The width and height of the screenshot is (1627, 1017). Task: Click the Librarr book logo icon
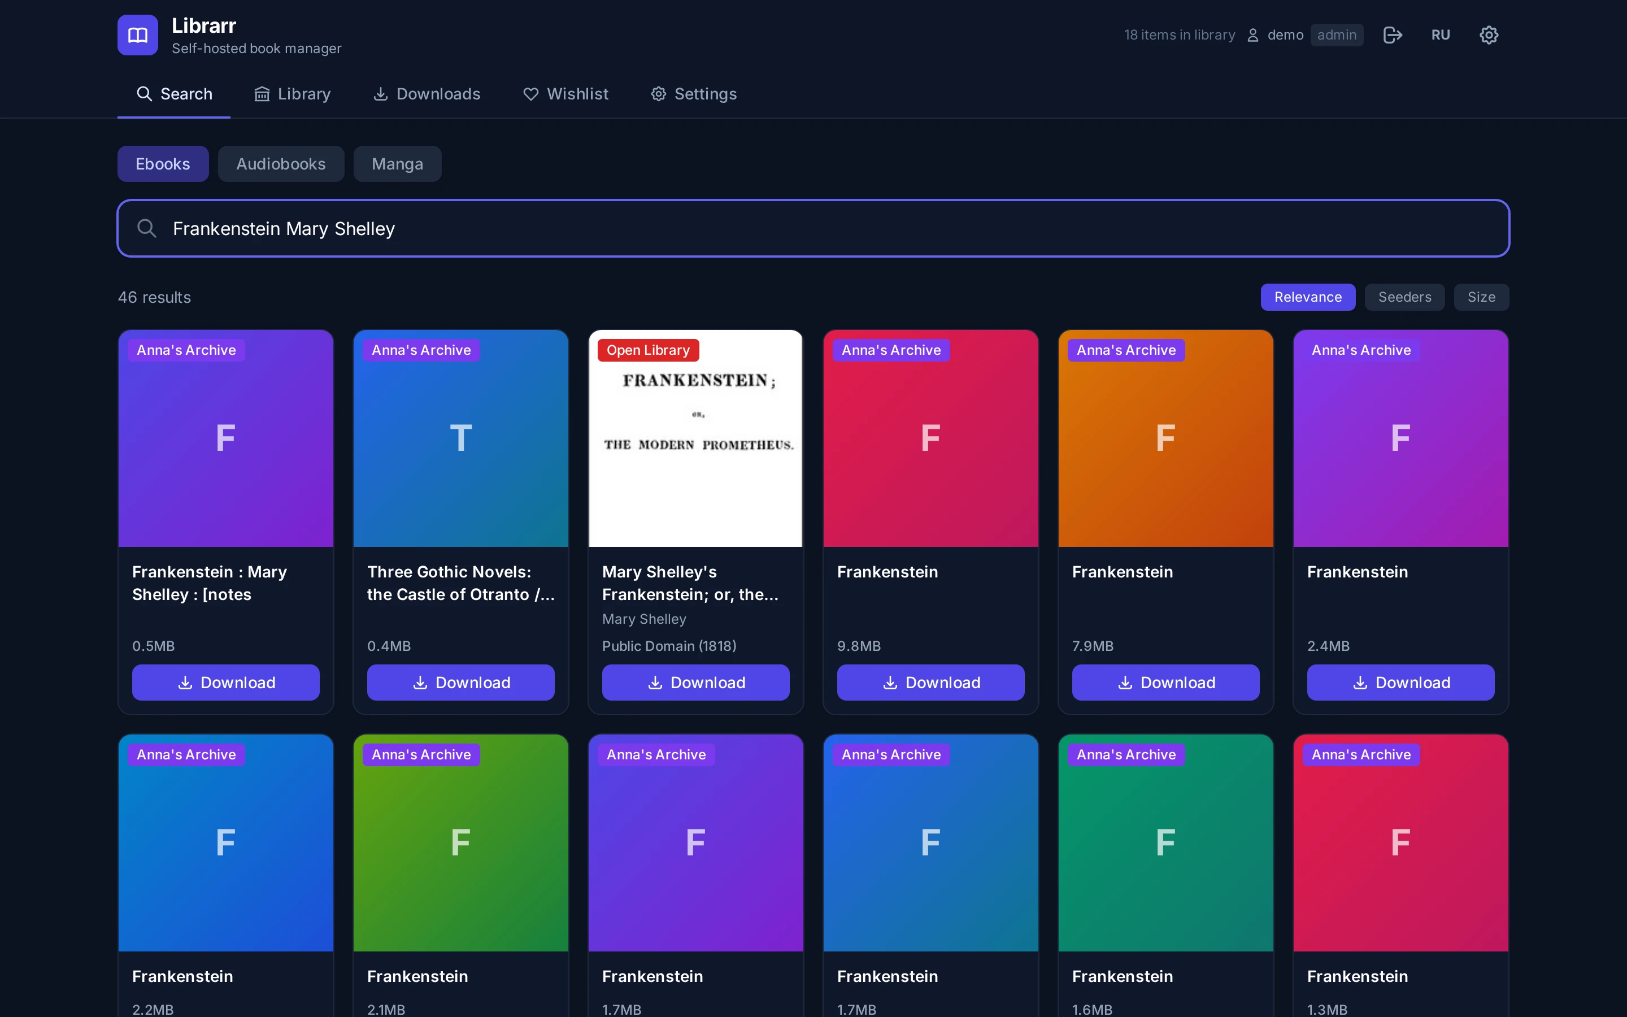point(137,35)
